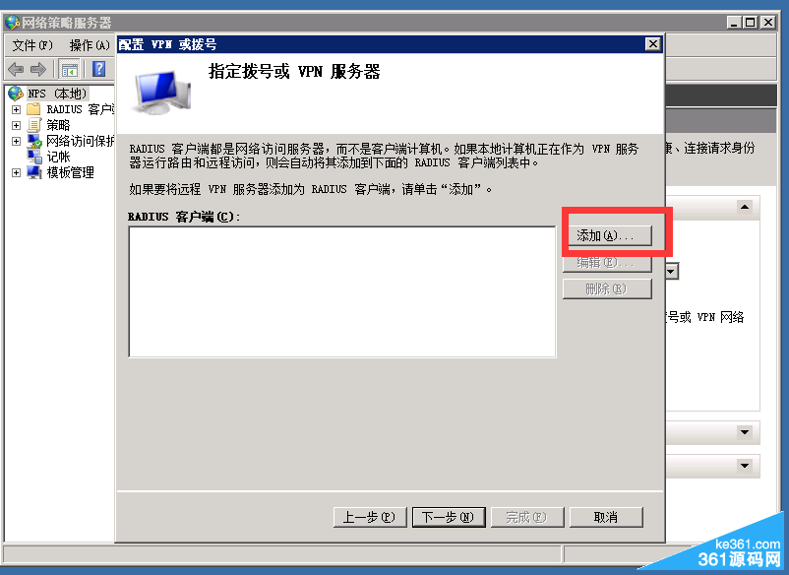Image resolution: width=789 pixels, height=575 pixels.
Task: Click the 添加(A)... button
Action: coord(607,235)
